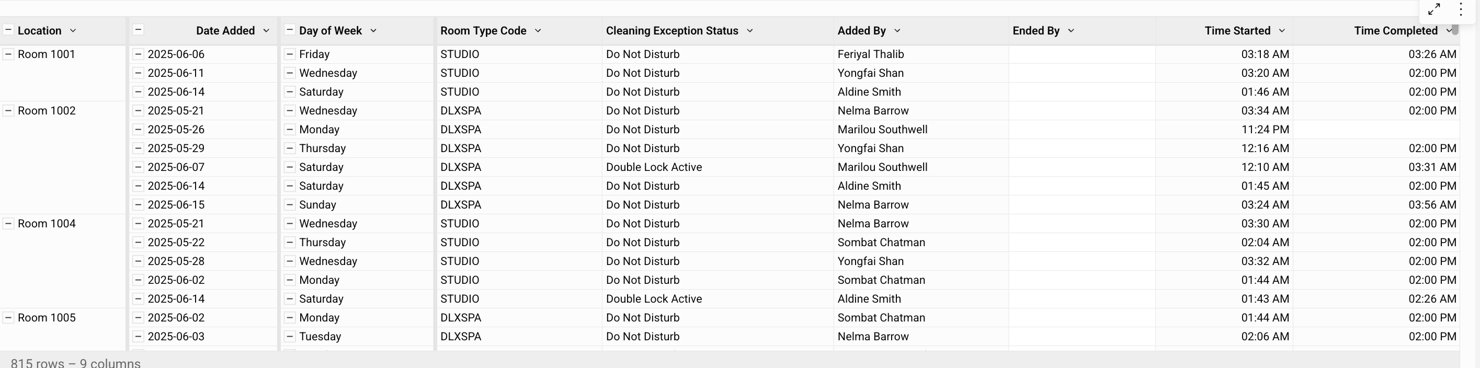The width and height of the screenshot is (1480, 368).
Task: Click the Ended By column header
Action: (1036, 30)
